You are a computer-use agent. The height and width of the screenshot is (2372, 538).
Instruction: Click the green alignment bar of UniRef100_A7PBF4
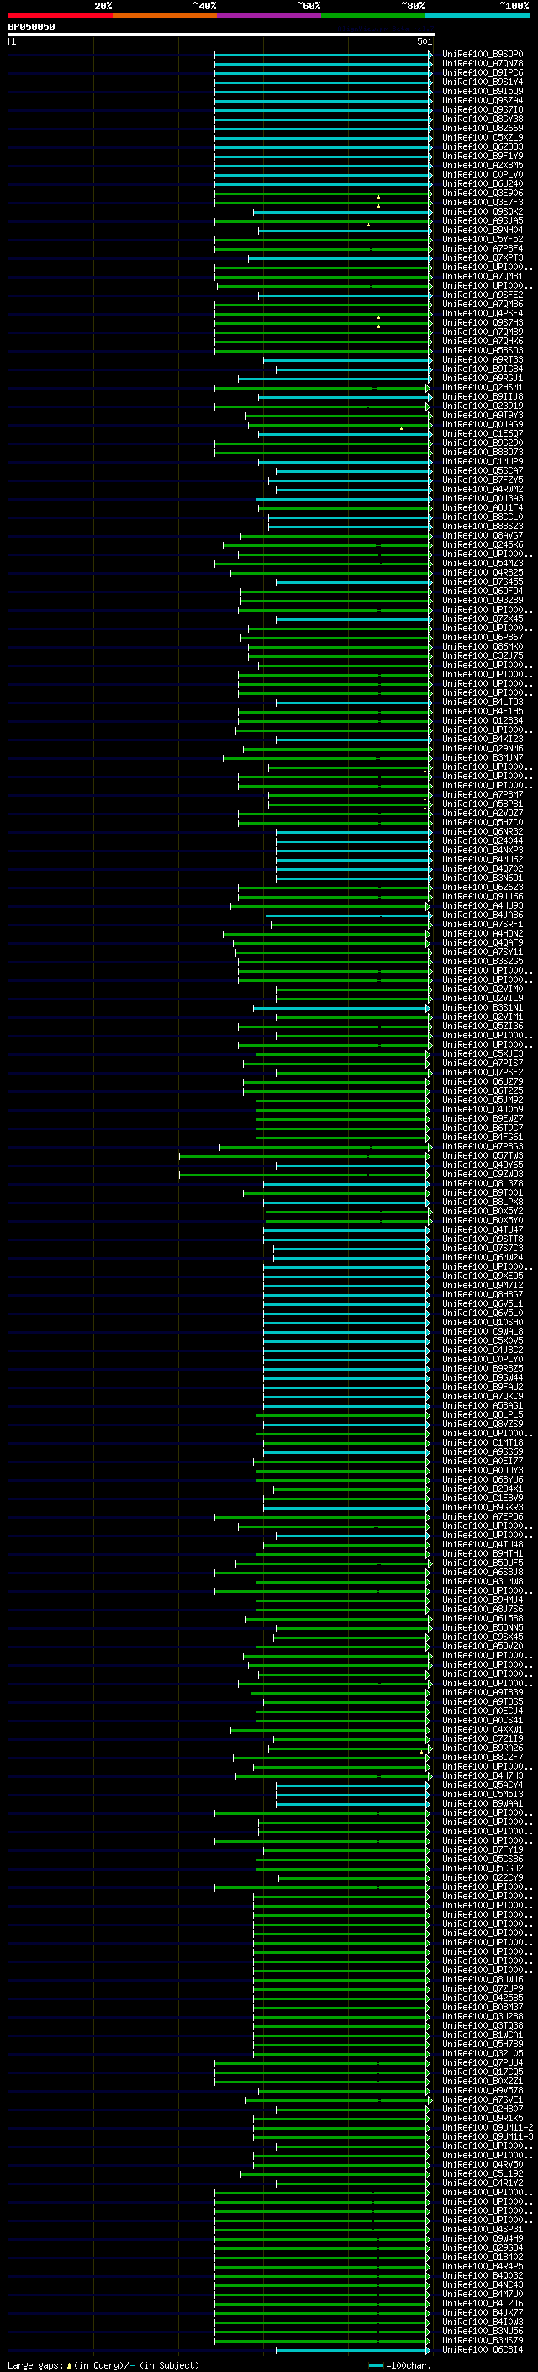pyautogui.click(x=323, y=248)
